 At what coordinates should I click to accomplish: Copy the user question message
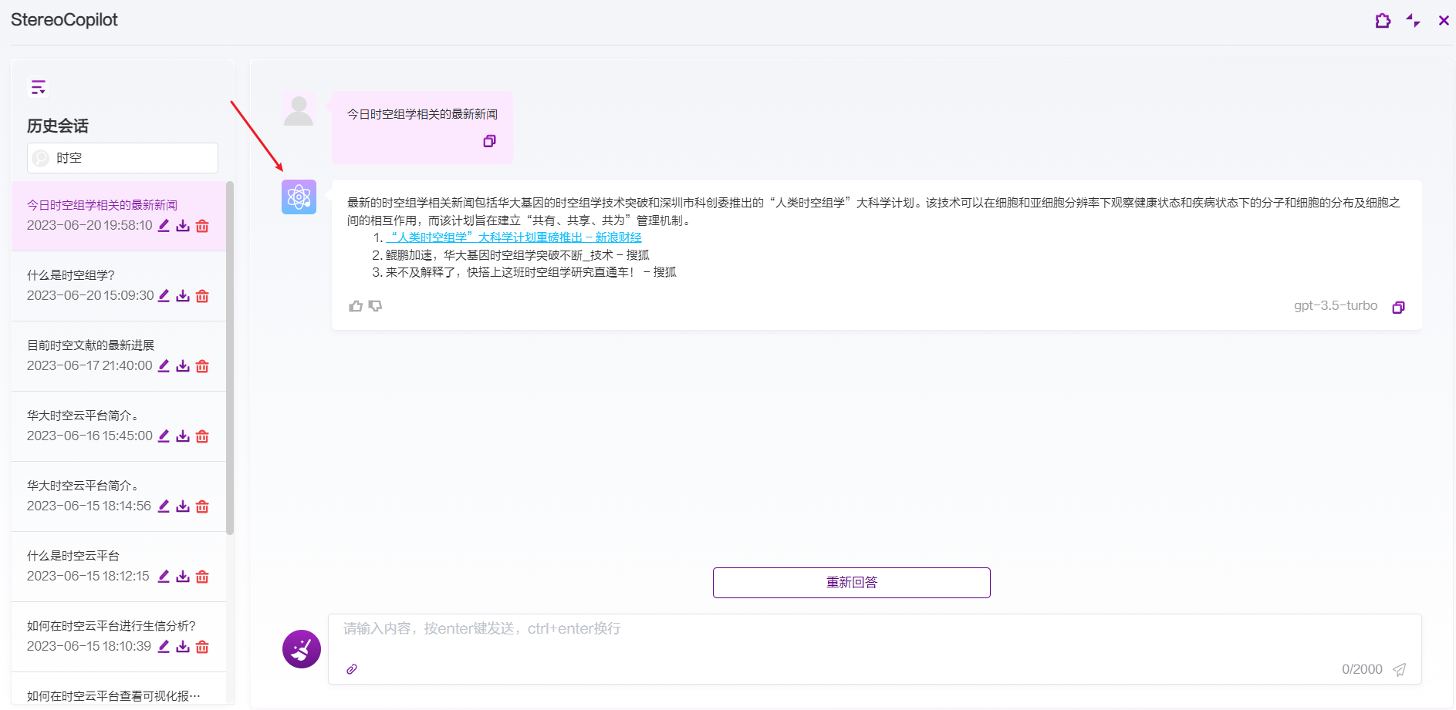click(489, 141)
